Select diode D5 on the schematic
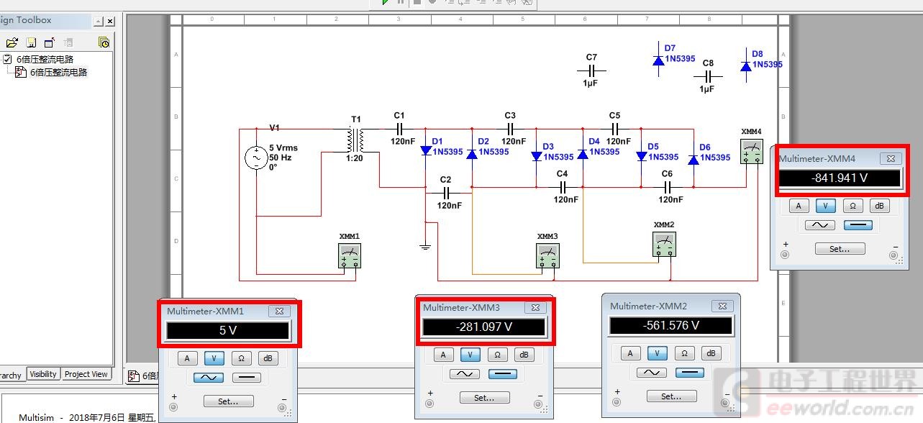Screen dimensions: 923x423 642,156
